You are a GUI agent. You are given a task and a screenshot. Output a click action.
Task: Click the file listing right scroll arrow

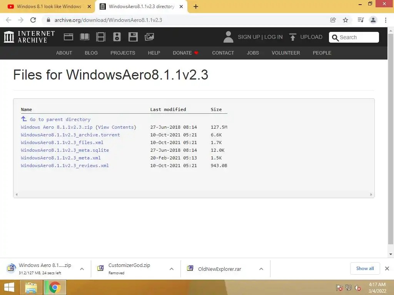pos(371,194)
